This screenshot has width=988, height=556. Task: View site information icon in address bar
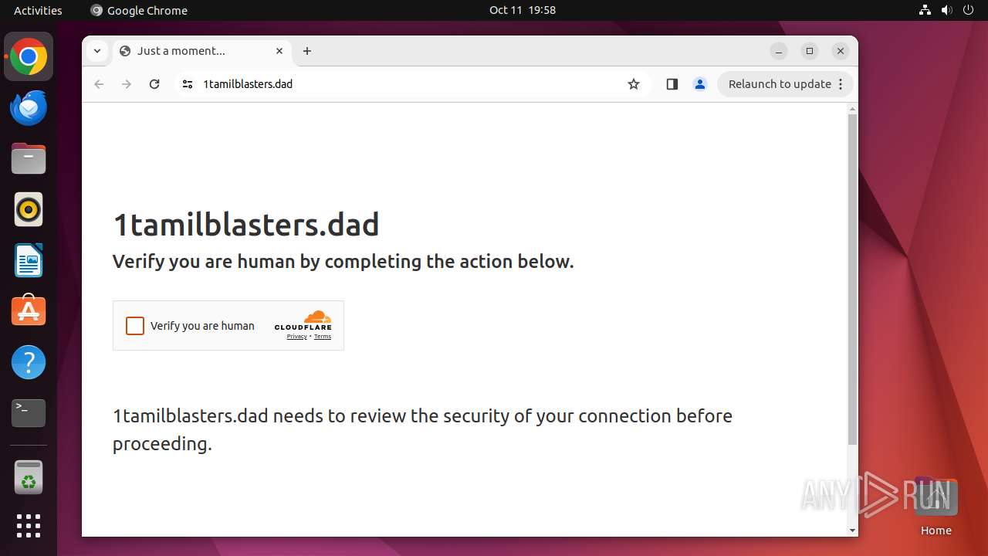[x=187, y=84]
